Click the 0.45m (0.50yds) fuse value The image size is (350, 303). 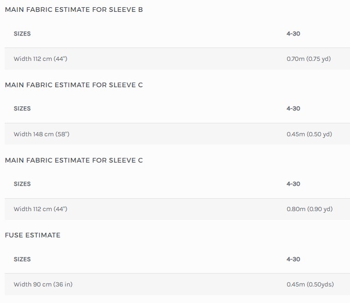coord(310,284)
